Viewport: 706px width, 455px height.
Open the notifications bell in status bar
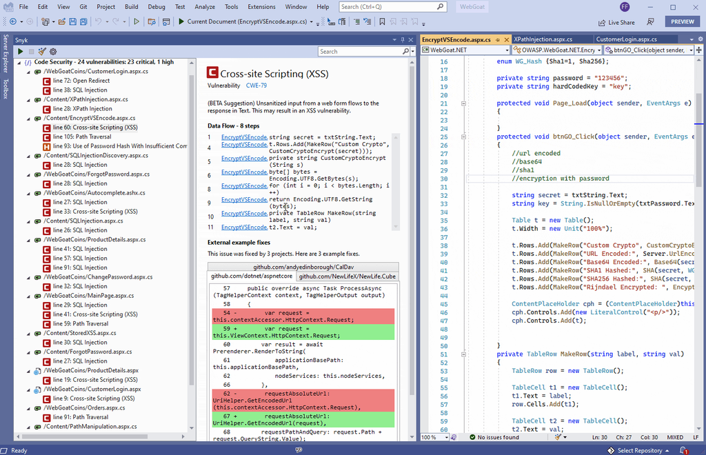(683, 450)
